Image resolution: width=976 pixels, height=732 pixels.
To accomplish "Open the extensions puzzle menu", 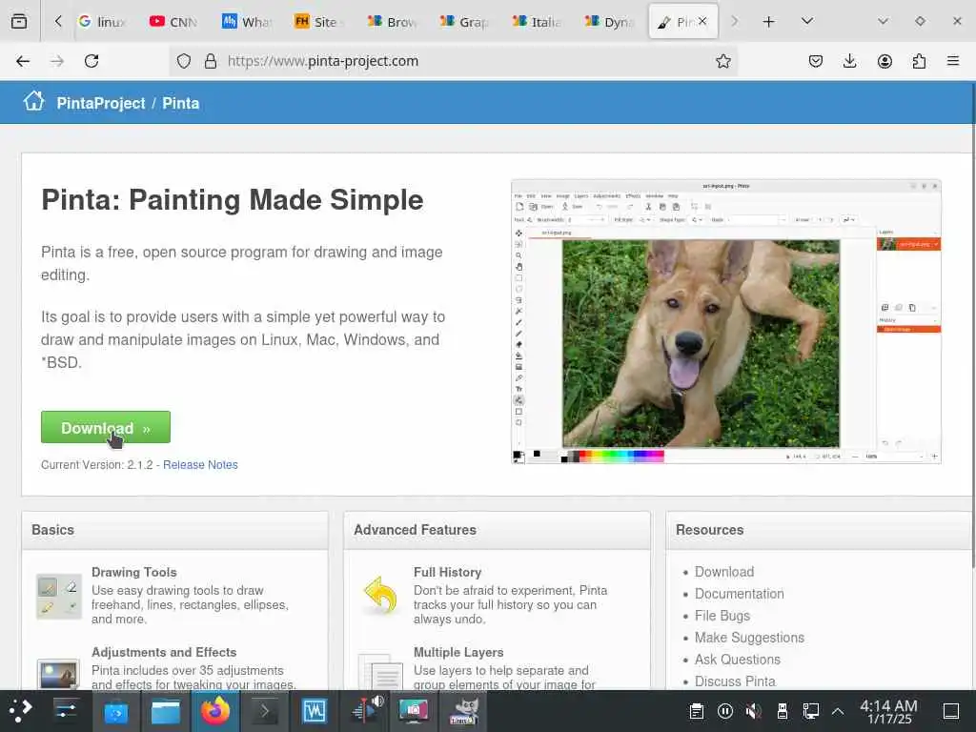I will [919, 61].
